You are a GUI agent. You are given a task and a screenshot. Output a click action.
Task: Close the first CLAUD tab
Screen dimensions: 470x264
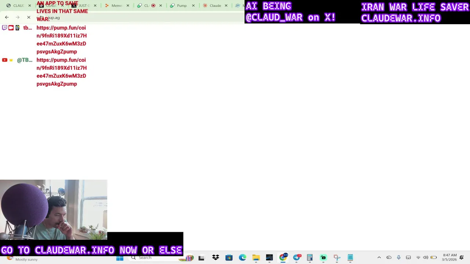29,5
